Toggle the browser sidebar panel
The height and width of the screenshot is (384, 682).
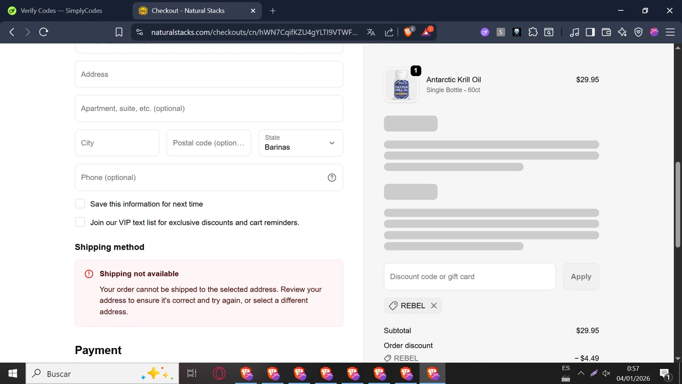pyautogui.click(x=590, y=32)
